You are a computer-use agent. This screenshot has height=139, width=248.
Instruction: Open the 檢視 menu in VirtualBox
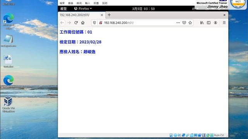79,3
